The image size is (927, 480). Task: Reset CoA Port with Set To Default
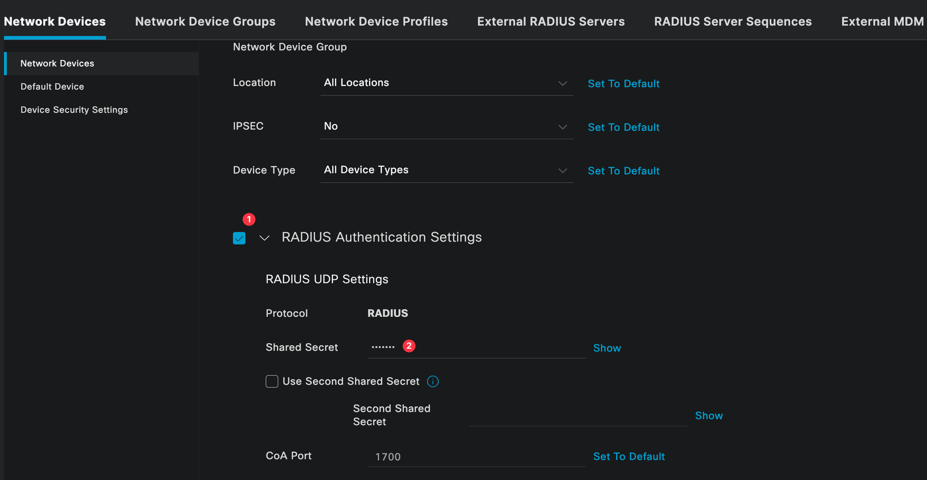(x=629, y=457)
